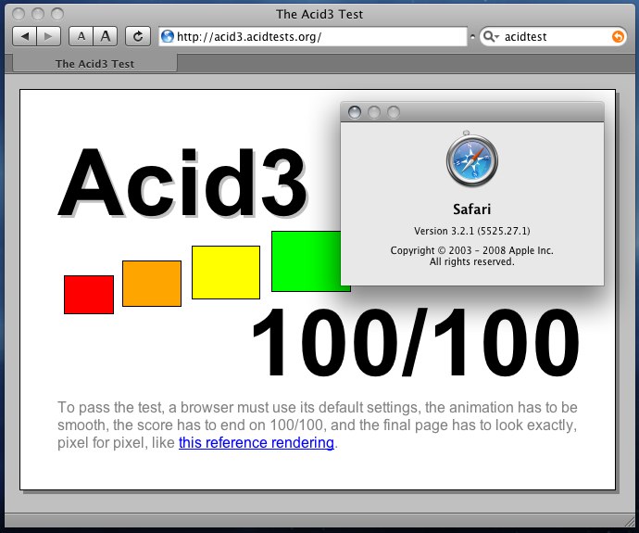639x533 pixels.
Task: Click the 'Acid3' heading
Action: [x=183, y=183]
